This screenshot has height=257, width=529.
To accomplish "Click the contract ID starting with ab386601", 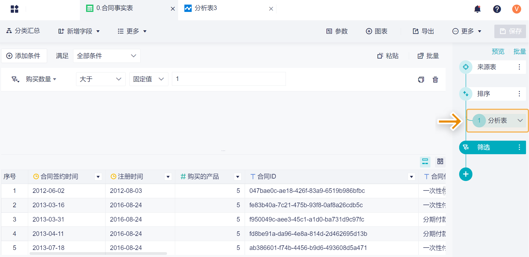I will (x=308, y=248).
